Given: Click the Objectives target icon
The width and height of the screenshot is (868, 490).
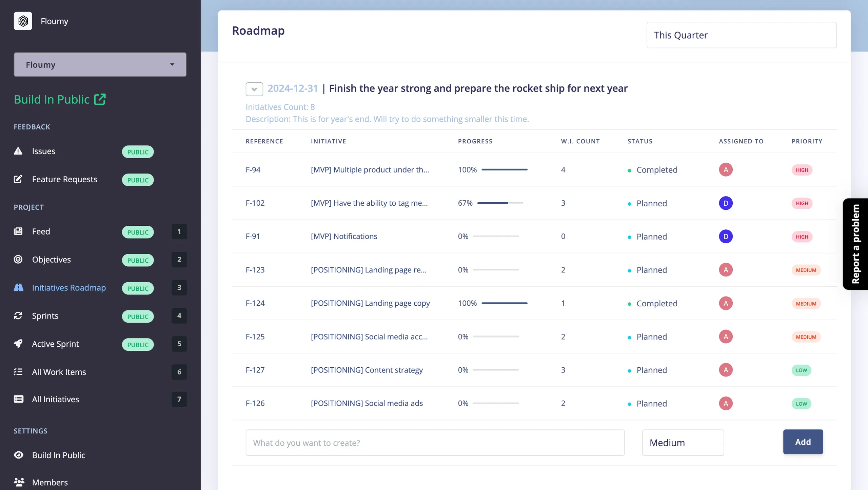Looking at the screenshot, I should [x=18, y=260].
